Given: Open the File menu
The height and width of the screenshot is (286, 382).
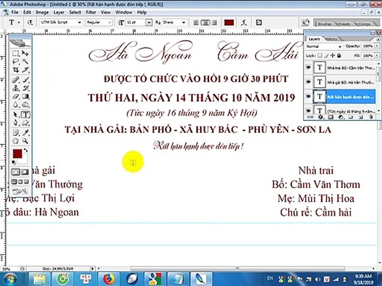Looking at the screenshot, I should point(15,12).
